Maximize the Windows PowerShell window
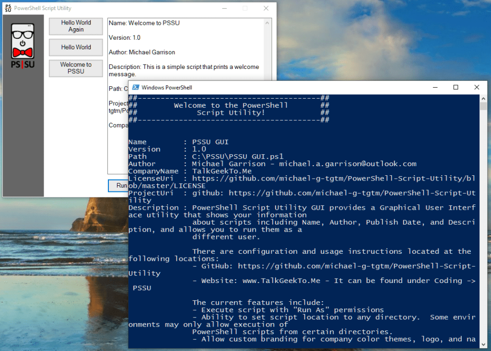Screen dimensions: 491x351 pyautogui.click(x=456, y=87)
